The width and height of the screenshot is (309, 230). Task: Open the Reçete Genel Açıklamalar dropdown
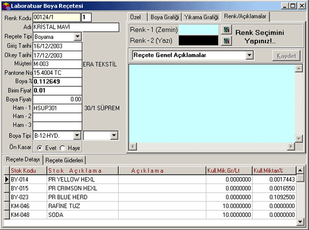tap(249, 55)
